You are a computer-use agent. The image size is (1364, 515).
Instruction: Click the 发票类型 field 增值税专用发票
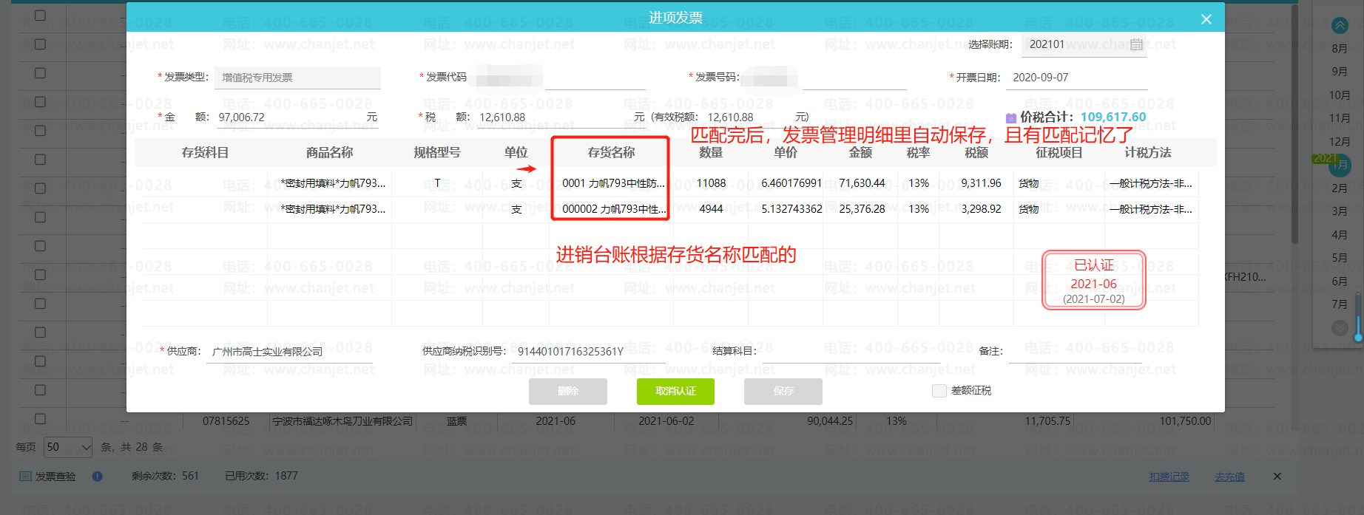click(297, 78)
